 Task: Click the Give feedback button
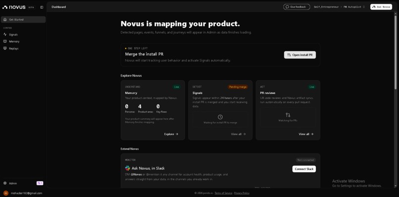coord(297,7)
